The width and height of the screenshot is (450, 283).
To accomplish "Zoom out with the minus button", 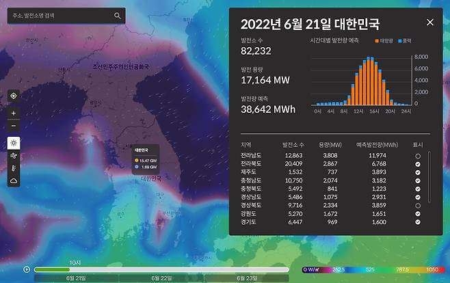I will (14, 126).
